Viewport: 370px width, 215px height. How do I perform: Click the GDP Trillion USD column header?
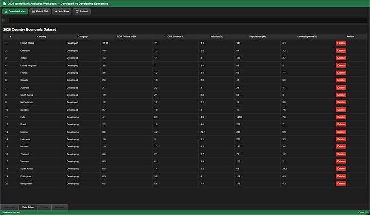click(x=126, y=37)
